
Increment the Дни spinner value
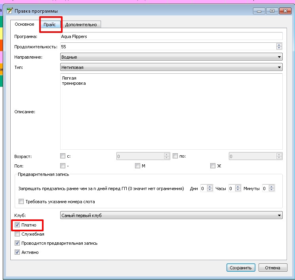(210, 187)
